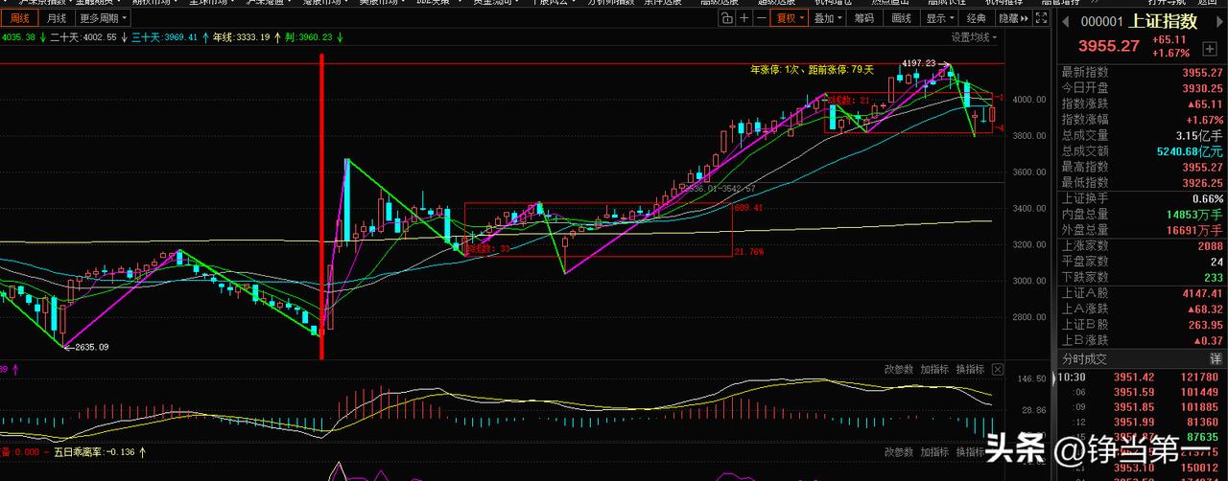Select the 周线 weekly period tab
Viewport: 1228px width, 481px height.
tap(19, 18)
